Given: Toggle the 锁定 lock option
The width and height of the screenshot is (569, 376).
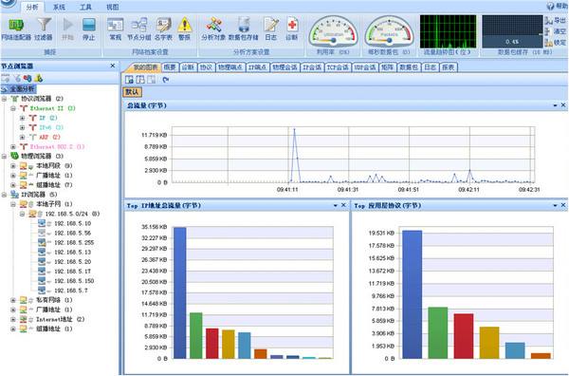Looking at the screenshot, I should 555,43.
